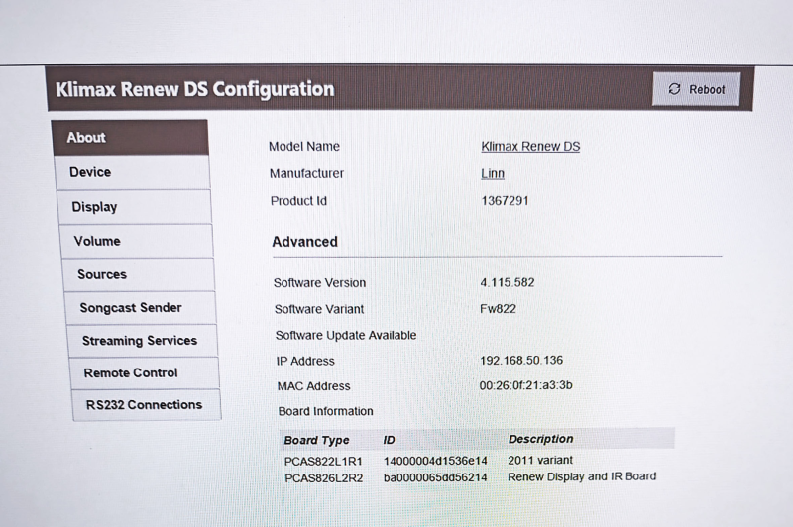Open the Device settings tab

[133, 172]
